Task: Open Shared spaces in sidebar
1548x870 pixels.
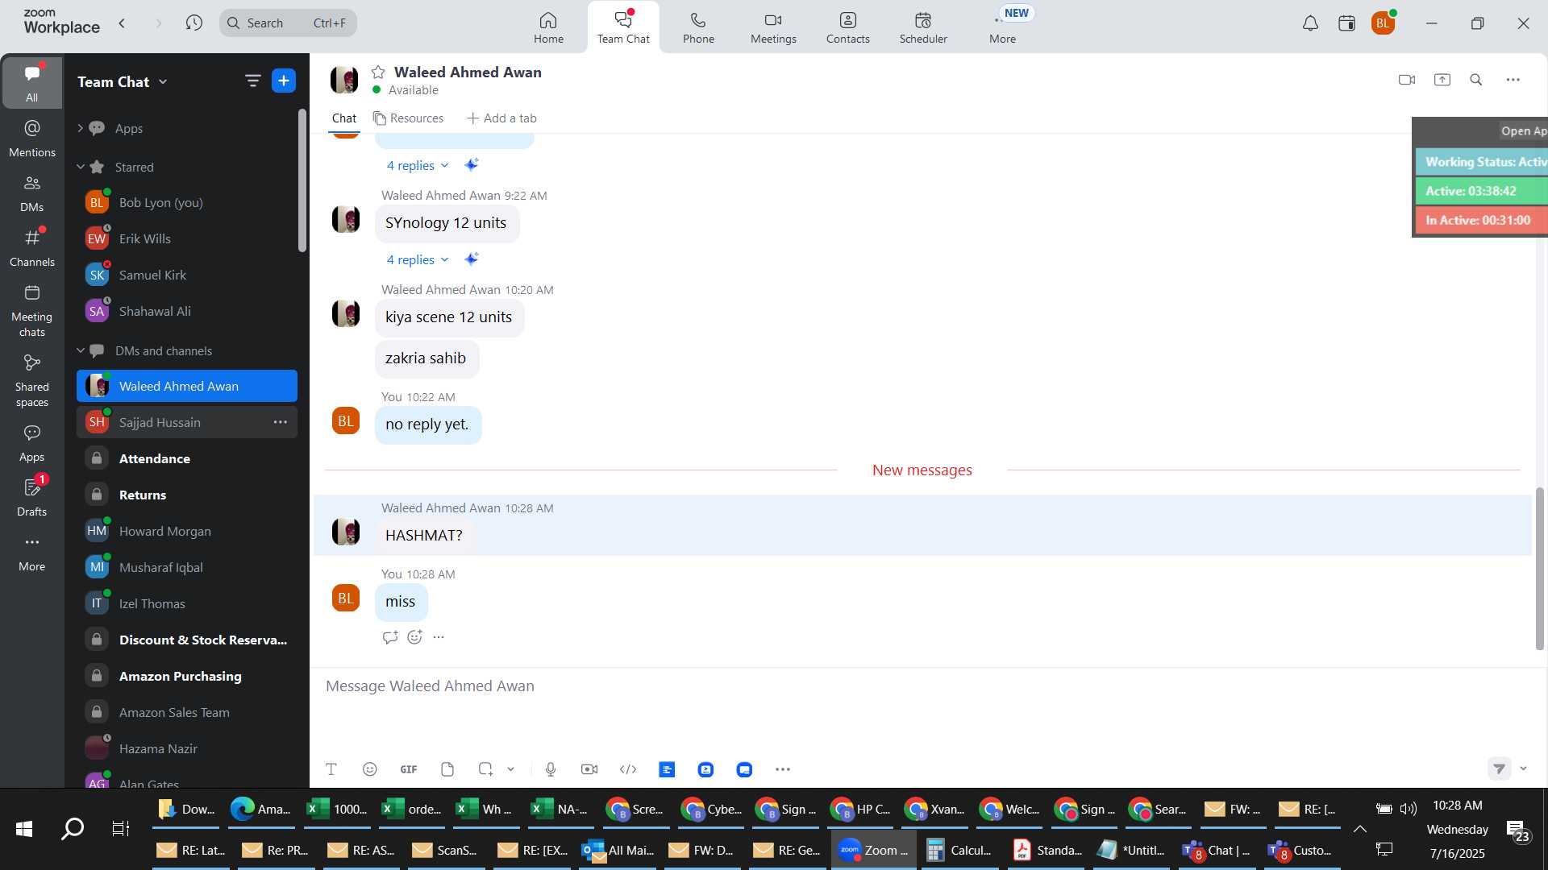Action: point(32,381)
